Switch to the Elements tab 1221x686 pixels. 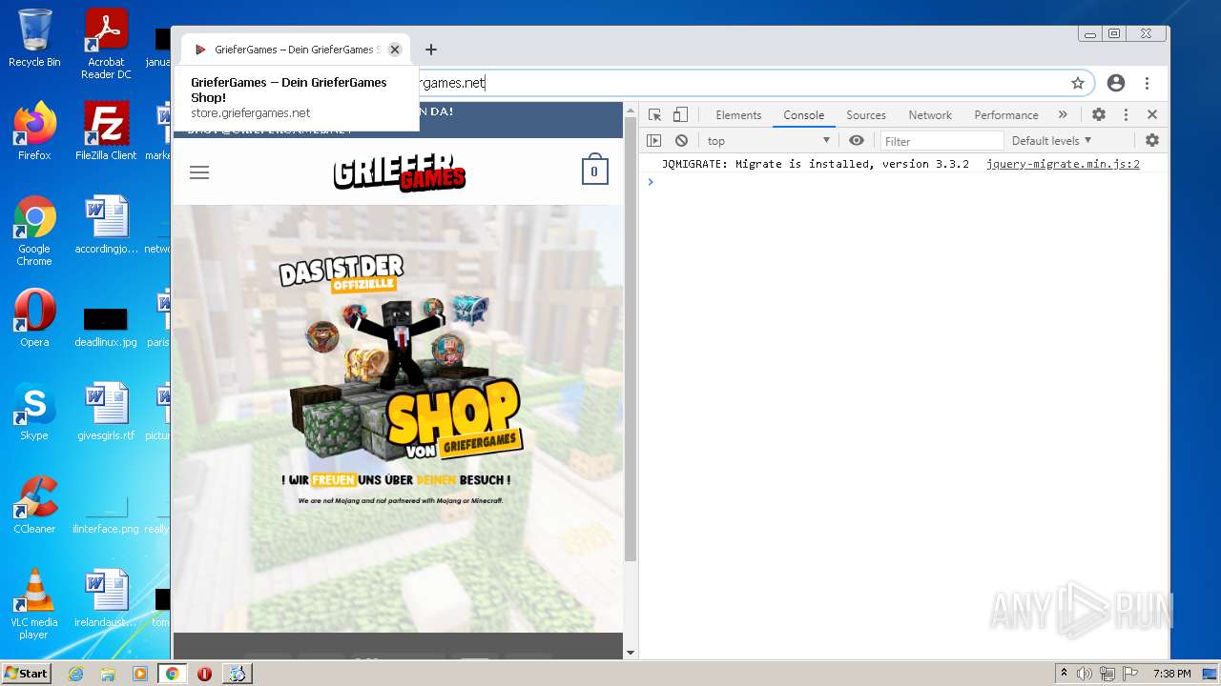pyautogui.click(x=738, y=114)
